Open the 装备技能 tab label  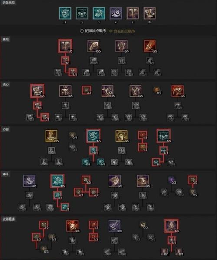pos(9,2)
